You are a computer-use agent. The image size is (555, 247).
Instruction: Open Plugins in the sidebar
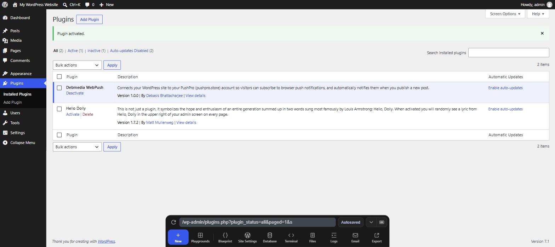(23, 83)
